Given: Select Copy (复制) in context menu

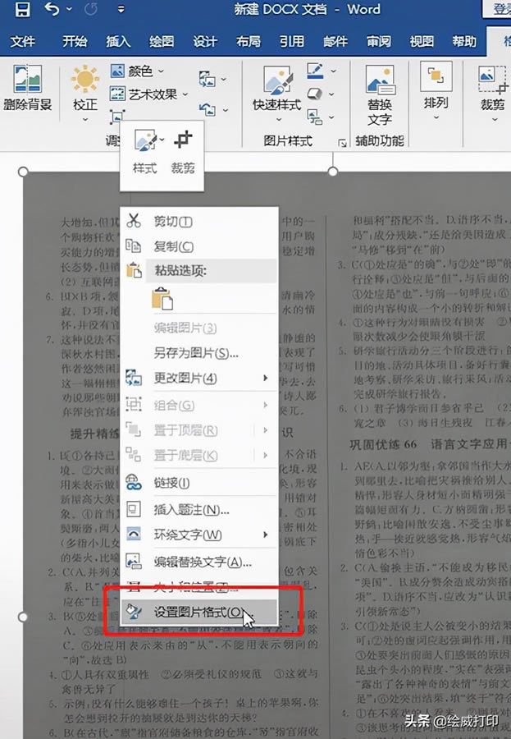Looking at the screenshot, I should 173,246.
